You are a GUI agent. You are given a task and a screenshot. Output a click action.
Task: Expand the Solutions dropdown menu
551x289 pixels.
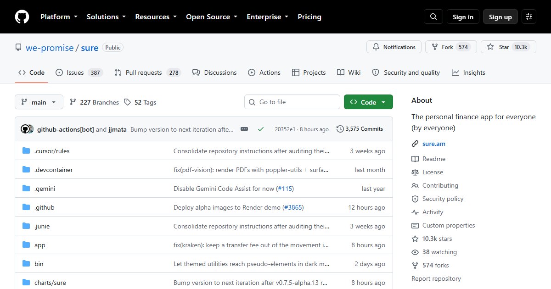tap(106, 17)
